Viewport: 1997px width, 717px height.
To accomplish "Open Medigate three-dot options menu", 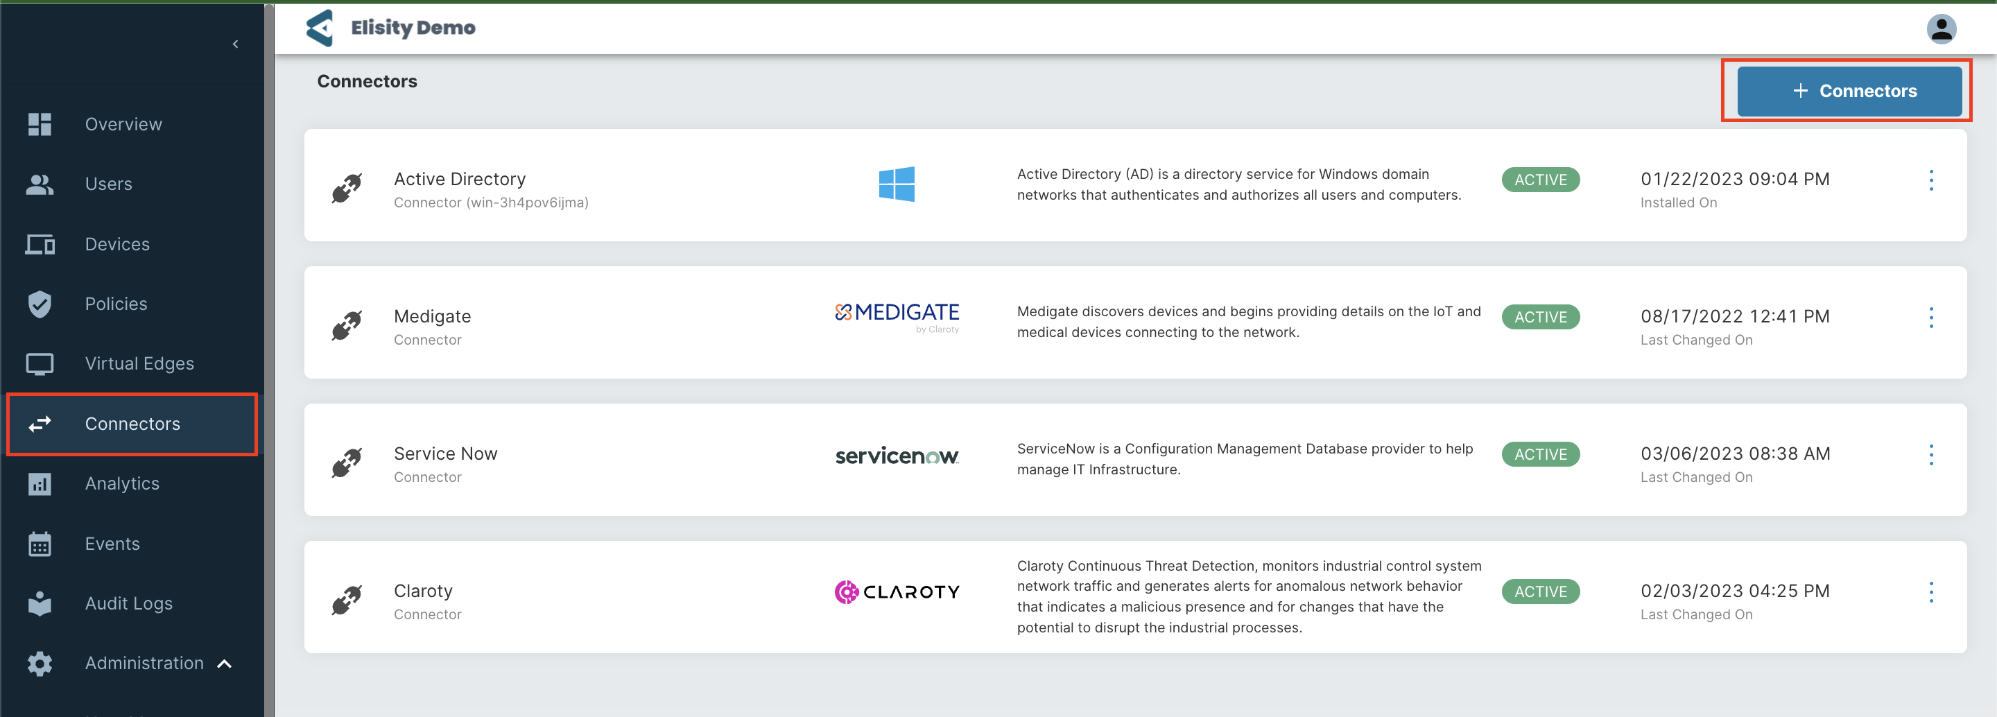I will click(1931, 318).
